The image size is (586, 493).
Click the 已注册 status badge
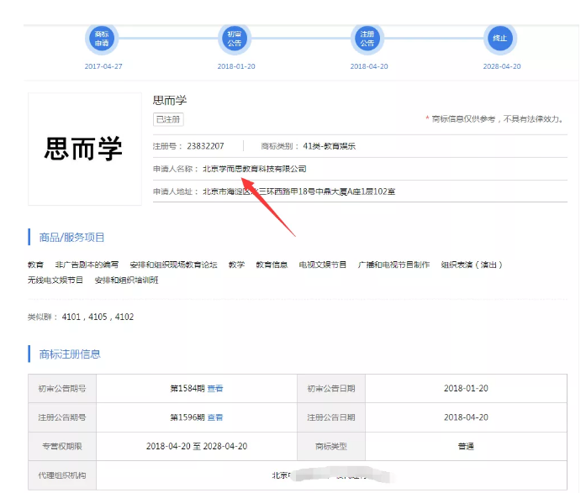coord(168,119)
